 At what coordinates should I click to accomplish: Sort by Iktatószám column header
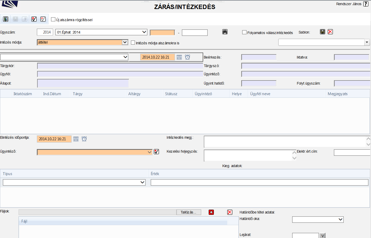23,94
